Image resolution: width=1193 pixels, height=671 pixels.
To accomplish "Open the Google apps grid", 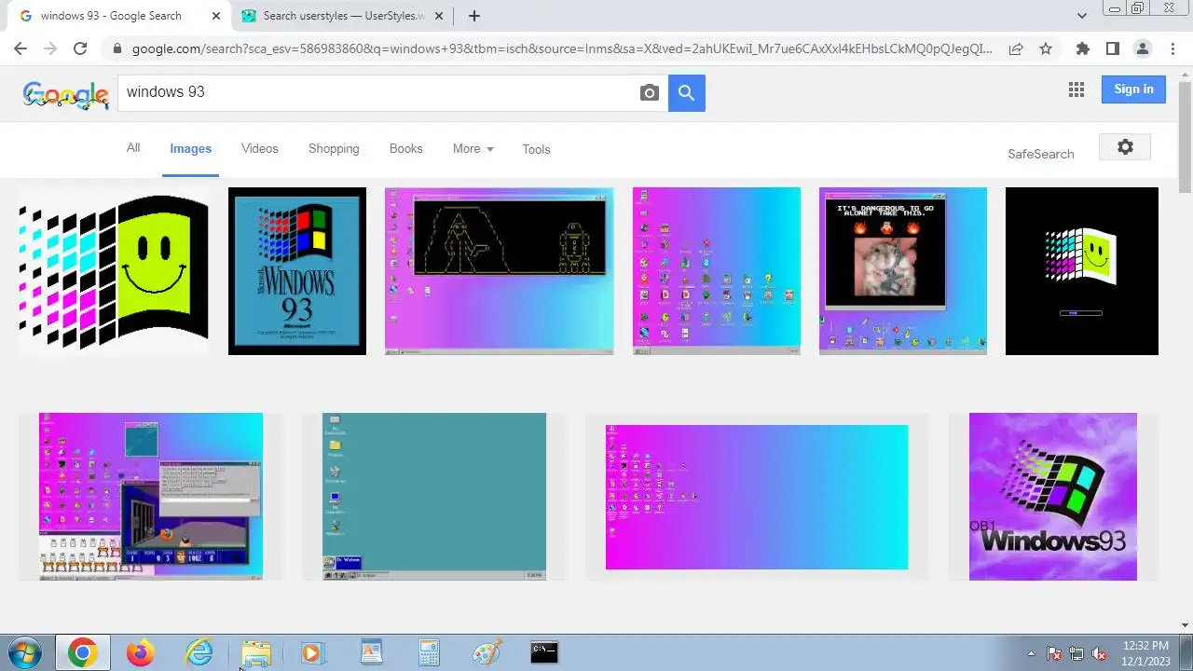I will tap(1076, 89).
